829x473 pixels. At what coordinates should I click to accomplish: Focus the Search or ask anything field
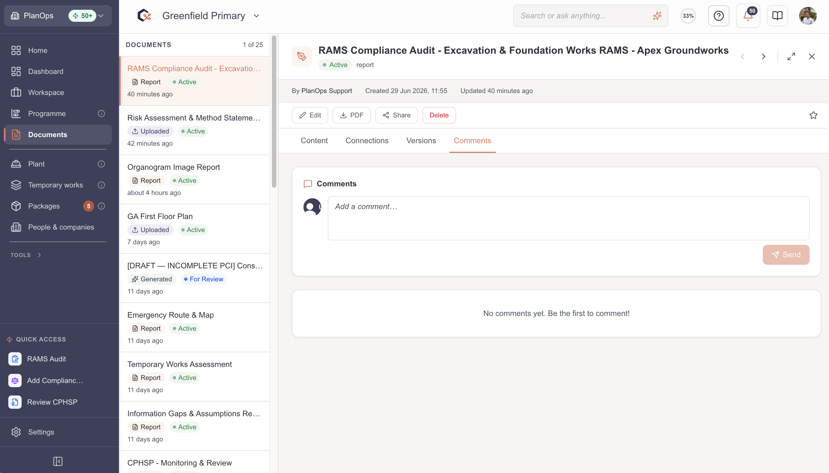point(590,16)
